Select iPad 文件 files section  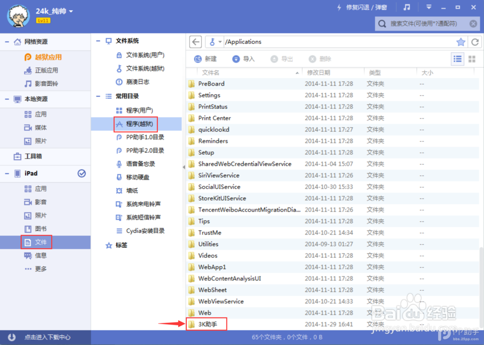coord(36,242)
